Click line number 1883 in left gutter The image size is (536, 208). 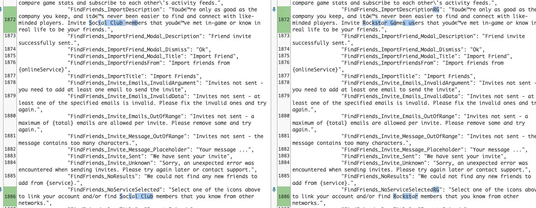9,156
